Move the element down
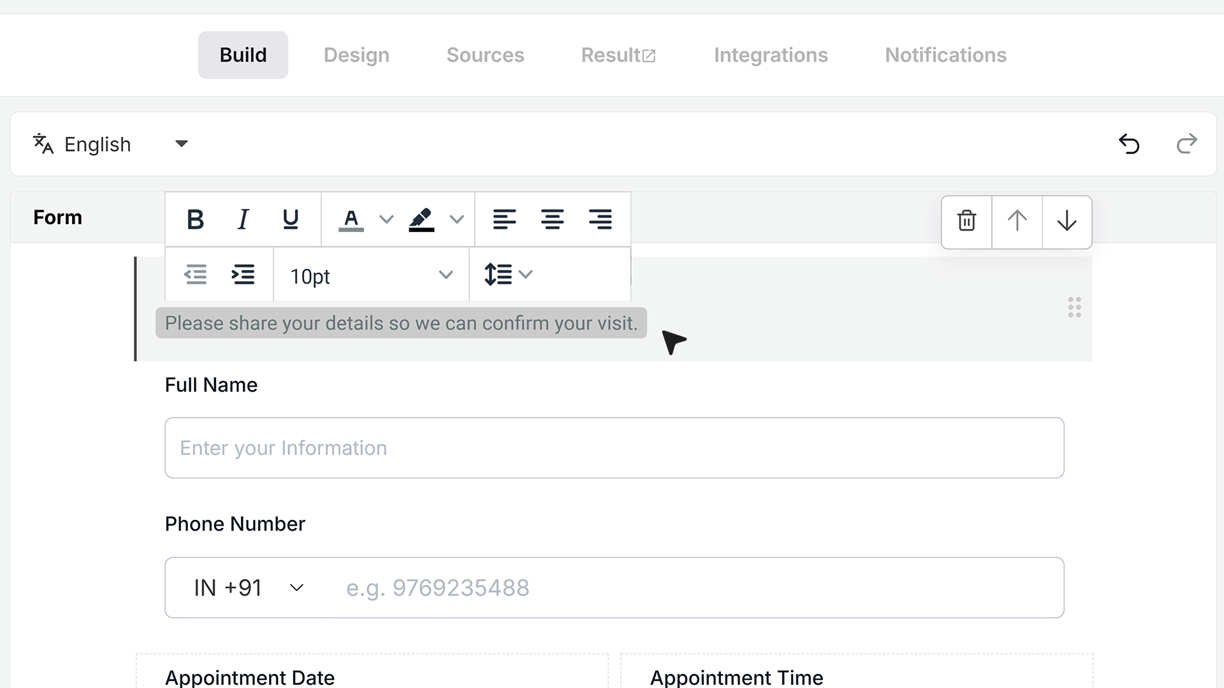Screen dimensions: 1224x688 (x=1067, y=221)
